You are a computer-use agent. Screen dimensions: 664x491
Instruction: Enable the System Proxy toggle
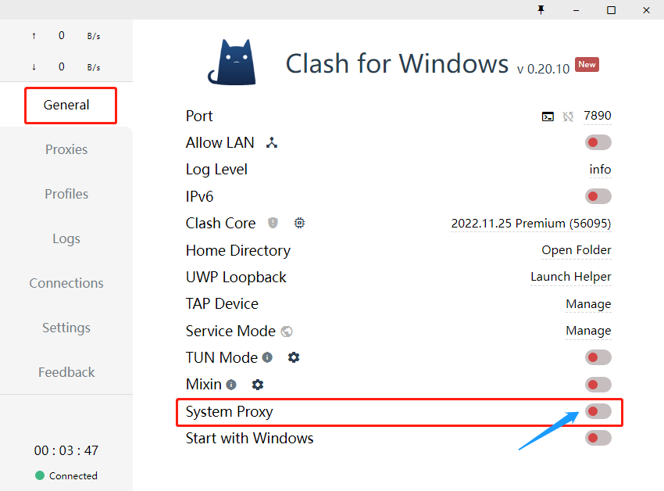pos(598,411)
